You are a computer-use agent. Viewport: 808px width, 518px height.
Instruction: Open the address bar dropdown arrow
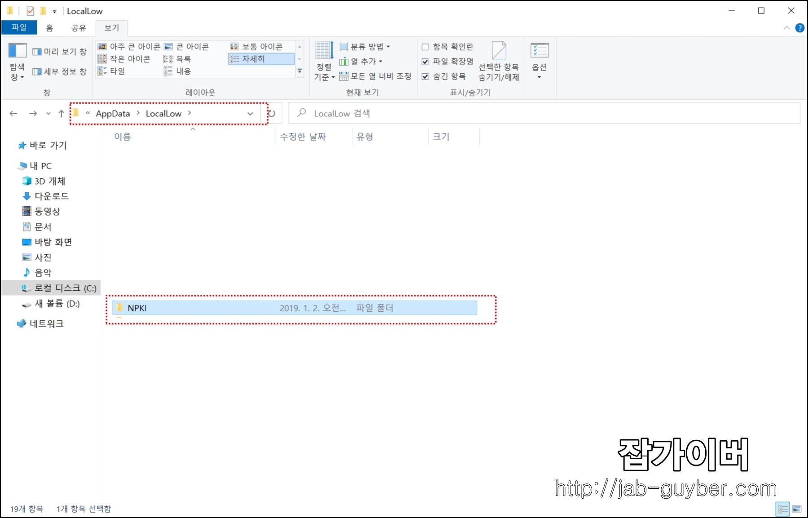[250, 113]
